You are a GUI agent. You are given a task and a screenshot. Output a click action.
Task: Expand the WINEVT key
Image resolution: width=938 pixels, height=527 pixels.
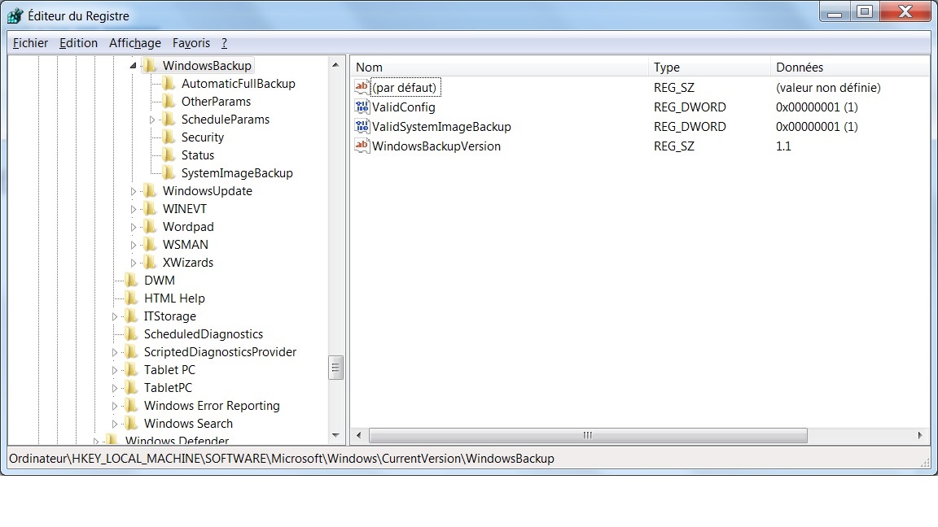pos(133,209)
